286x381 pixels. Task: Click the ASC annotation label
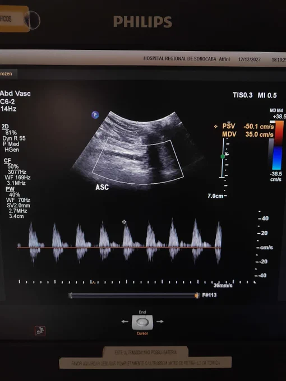[x=102, y=187]
